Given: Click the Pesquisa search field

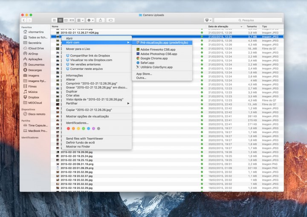Looking at the screenshot, I should tap(248, 20).
